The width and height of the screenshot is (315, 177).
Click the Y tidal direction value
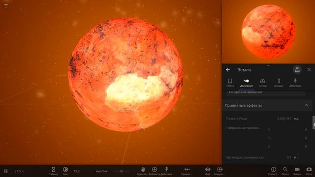click(306, 138)
